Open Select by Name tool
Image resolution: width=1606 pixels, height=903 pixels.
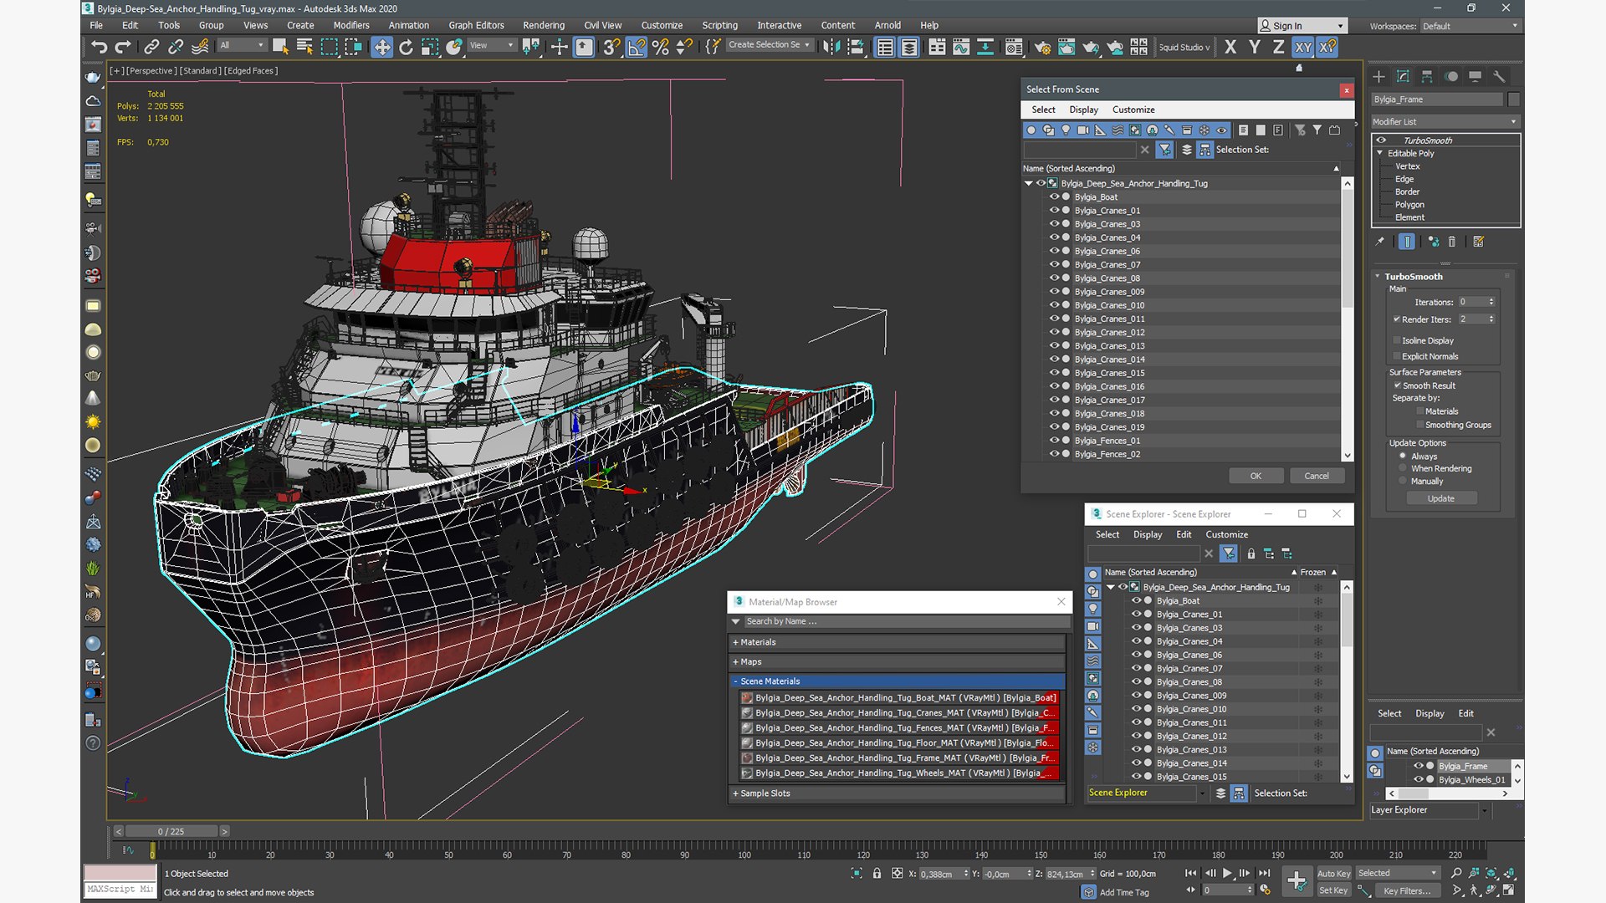tap(304, 47)
